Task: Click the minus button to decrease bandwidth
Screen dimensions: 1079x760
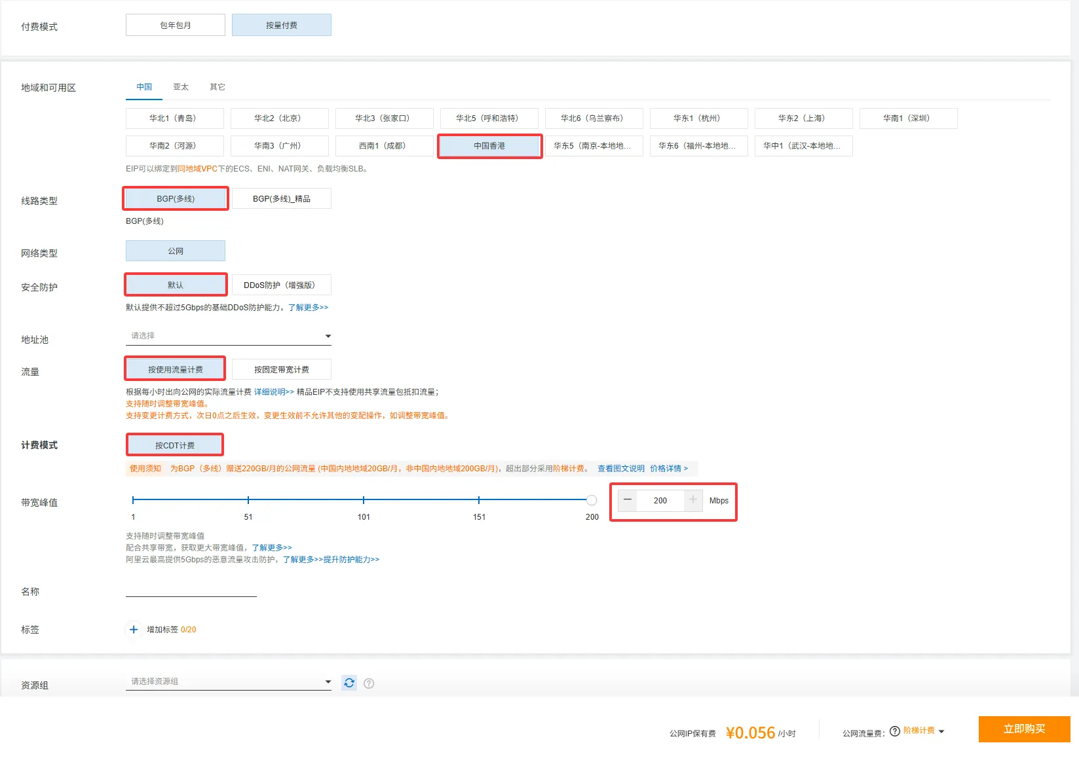Action: 628,500
